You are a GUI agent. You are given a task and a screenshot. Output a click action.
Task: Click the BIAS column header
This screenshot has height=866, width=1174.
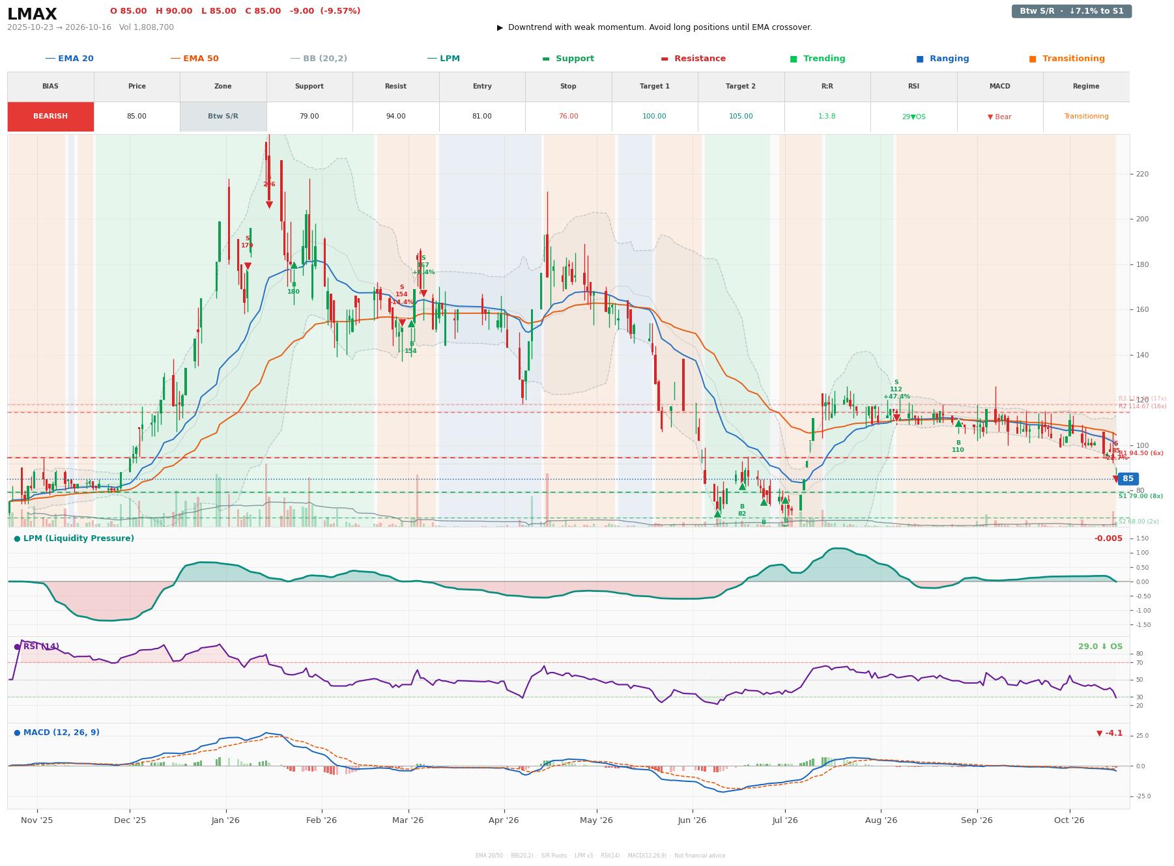[x=51, y=87]
